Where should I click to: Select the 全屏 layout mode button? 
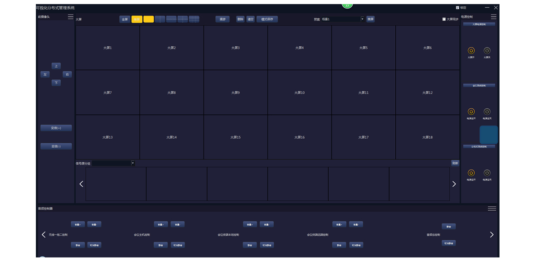(x=125, y=19)
